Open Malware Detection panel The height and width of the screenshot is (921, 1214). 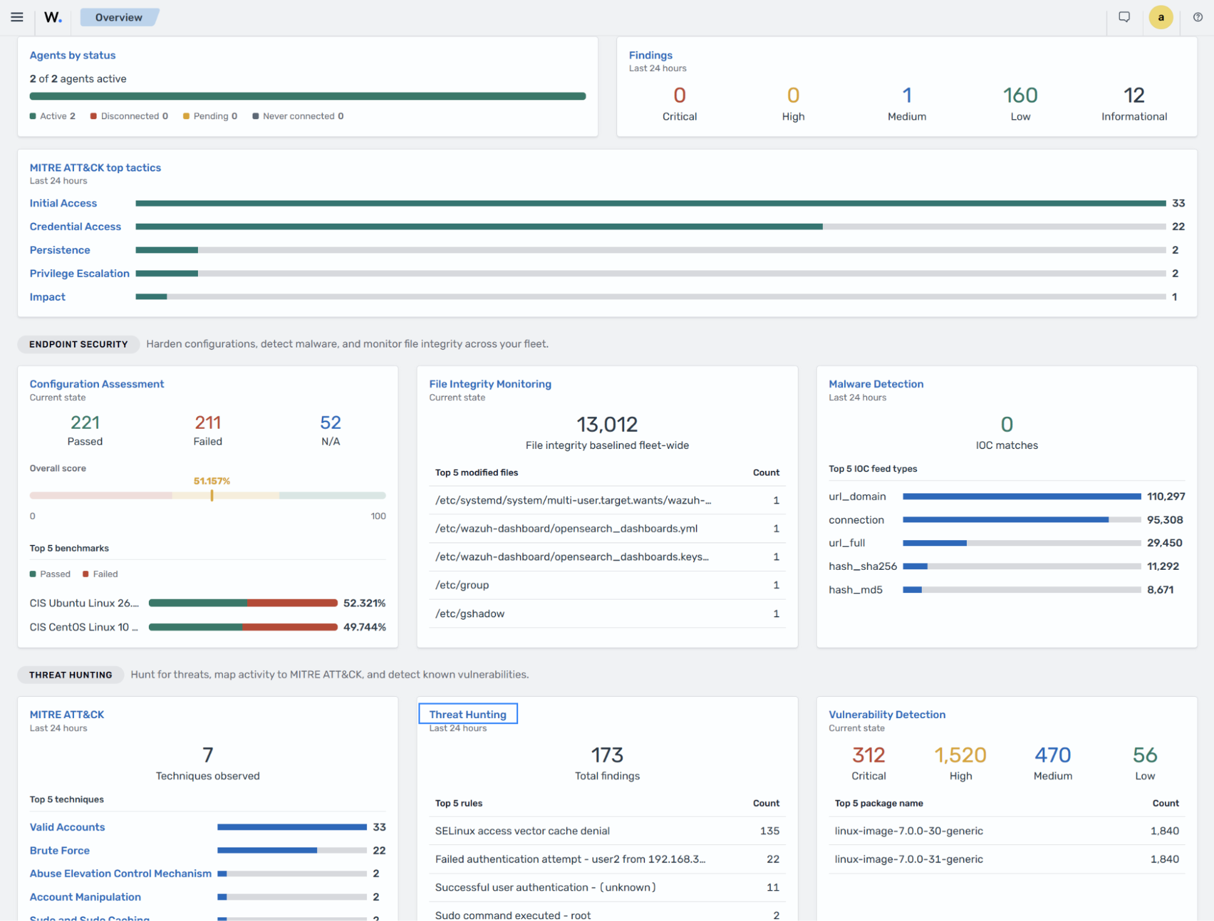click(876, 384)
